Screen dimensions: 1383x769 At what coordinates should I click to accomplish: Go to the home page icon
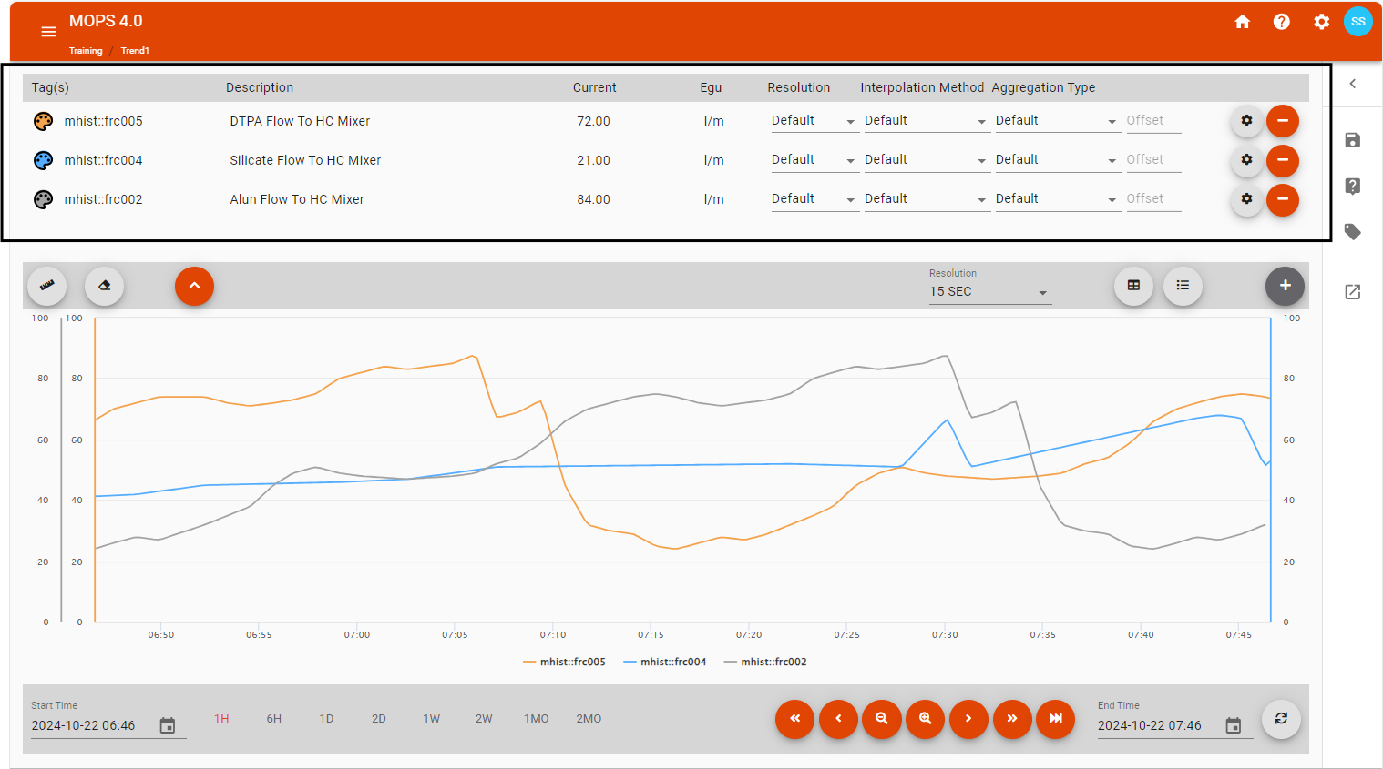1242,22
